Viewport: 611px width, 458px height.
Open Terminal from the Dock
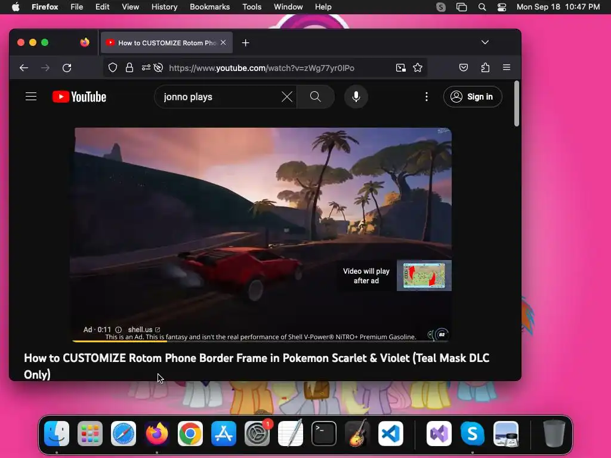click(x=324, y=434)
